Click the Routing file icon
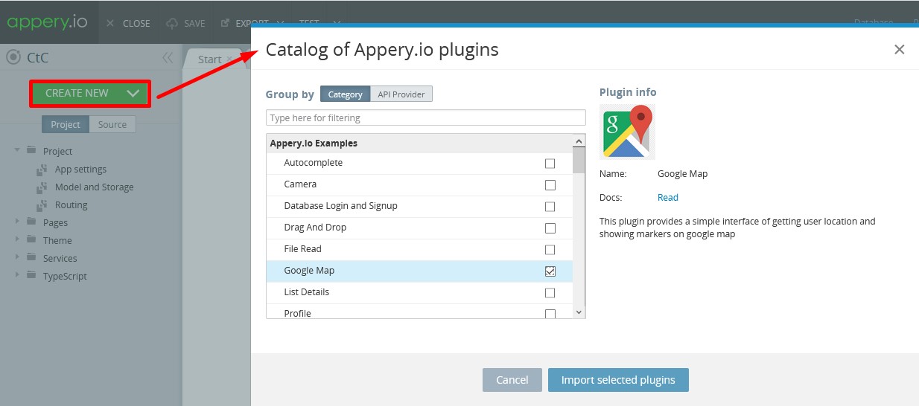Viewport: 919px width, 406px height. click(42, 204)
